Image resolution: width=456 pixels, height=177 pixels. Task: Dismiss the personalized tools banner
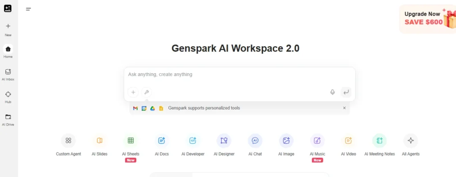click(x=344, y=108)
